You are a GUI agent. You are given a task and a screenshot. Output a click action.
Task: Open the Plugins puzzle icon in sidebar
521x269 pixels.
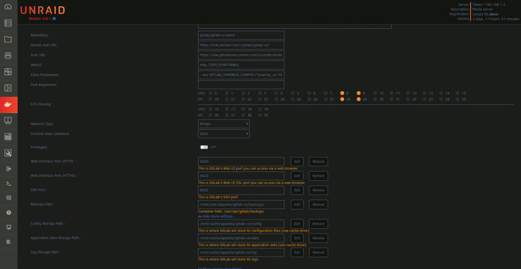pyautogui.click(x=8, y=88)
